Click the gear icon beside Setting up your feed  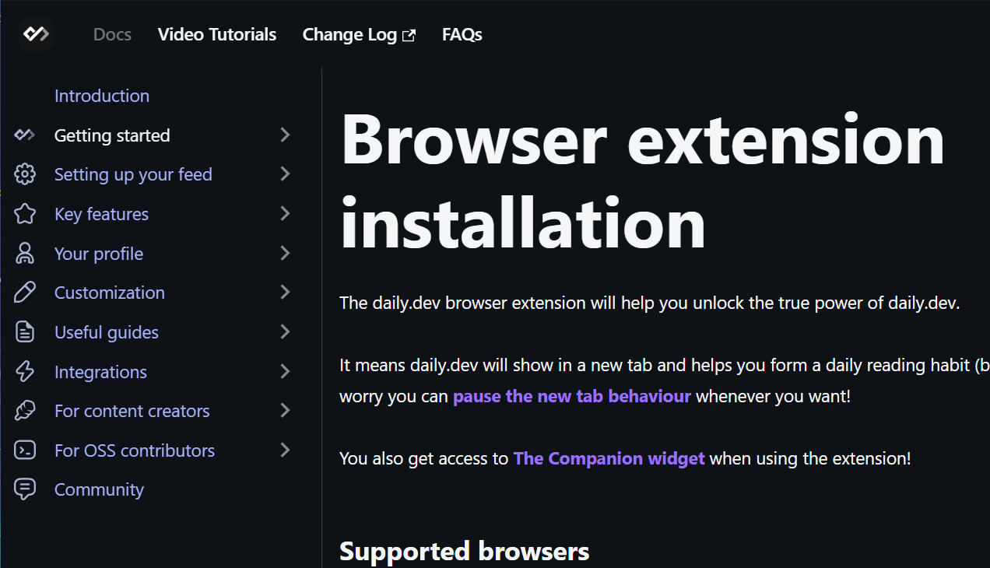coord(25,174)
